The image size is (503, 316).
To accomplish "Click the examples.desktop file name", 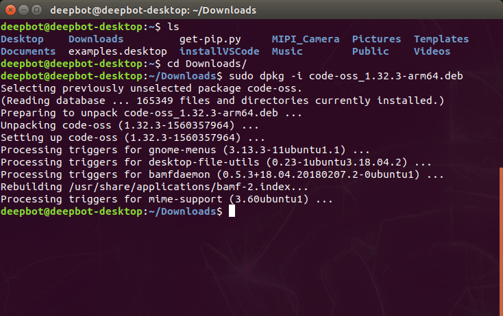I will pyautogui.click(x=117, y=51).
